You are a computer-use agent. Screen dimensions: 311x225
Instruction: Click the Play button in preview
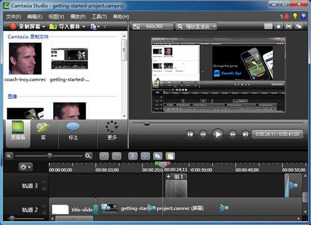click(x=218, y=134)
